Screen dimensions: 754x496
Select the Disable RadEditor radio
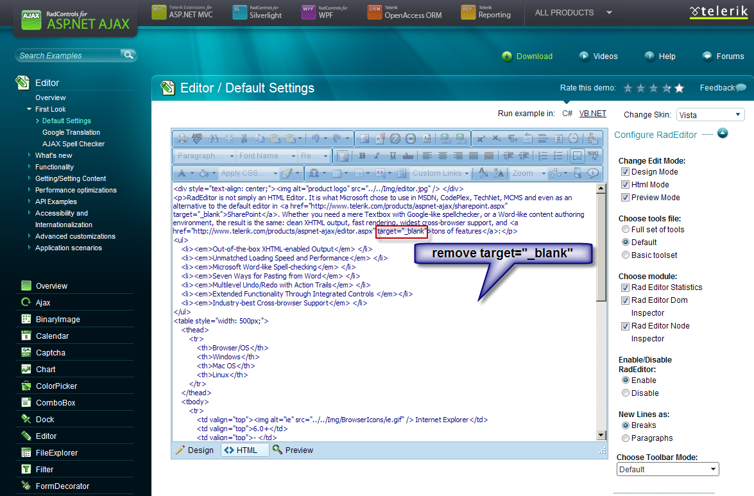coord(626,393)
